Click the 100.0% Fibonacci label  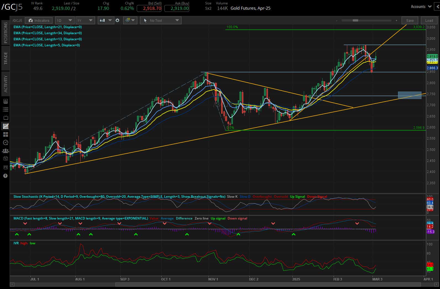[x=232, y=27]
